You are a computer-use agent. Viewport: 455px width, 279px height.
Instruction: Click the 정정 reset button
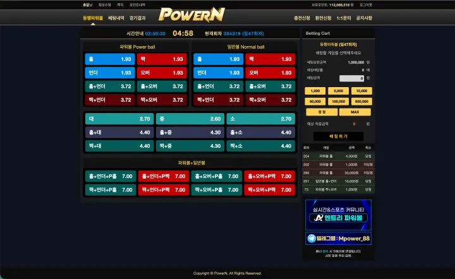point(322,112)
